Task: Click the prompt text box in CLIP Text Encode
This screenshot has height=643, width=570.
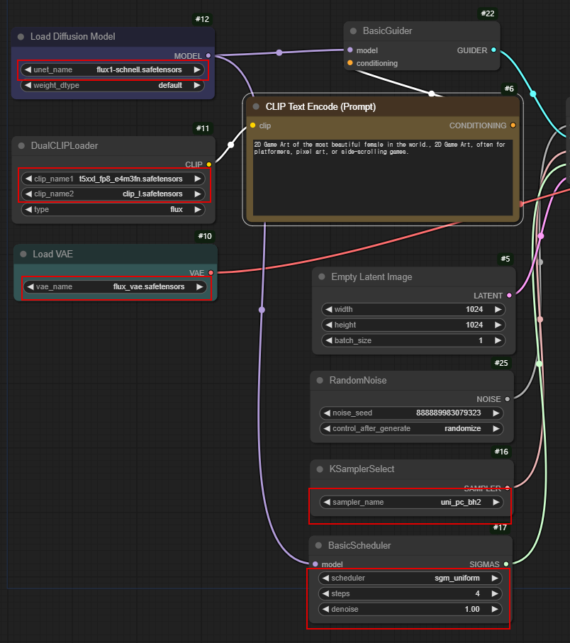Action: pyautogui.click(x=383, y=177)
